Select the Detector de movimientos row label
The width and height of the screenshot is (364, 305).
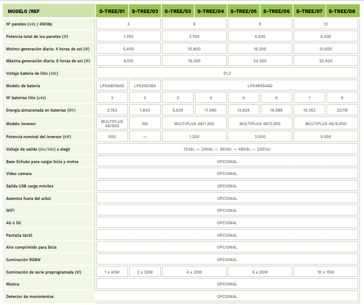coord(30,296)
